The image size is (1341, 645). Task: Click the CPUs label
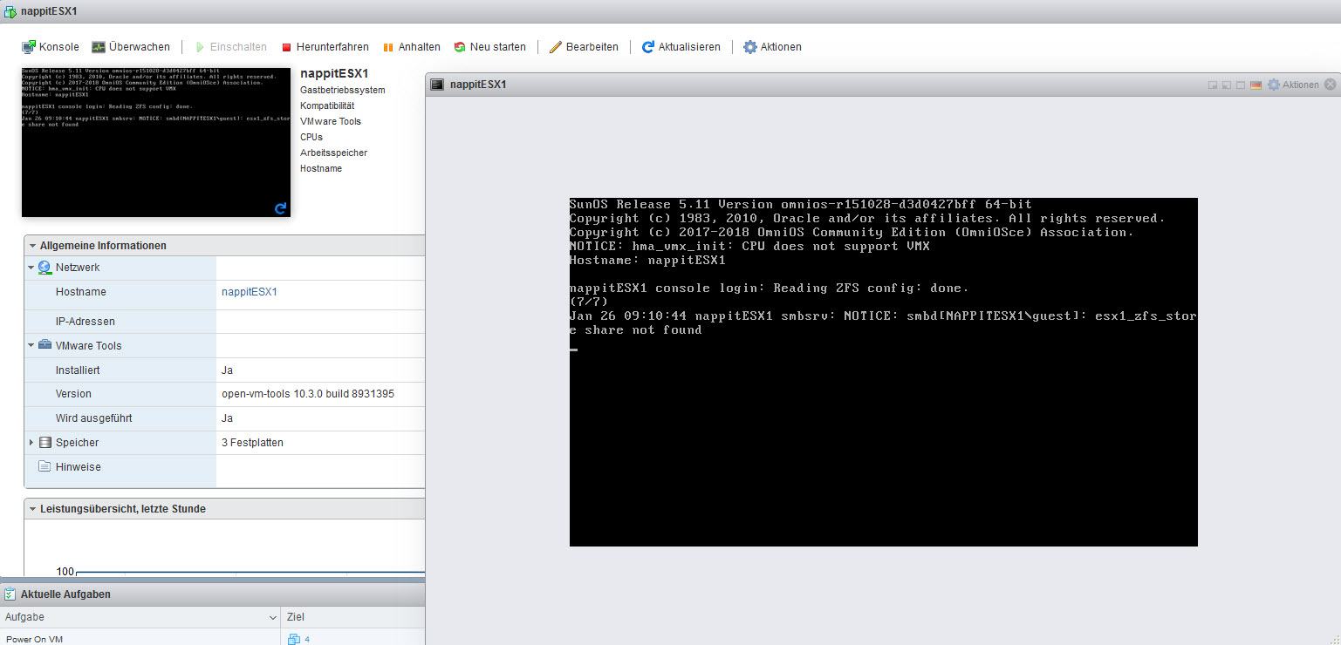(x=311, y=137)
